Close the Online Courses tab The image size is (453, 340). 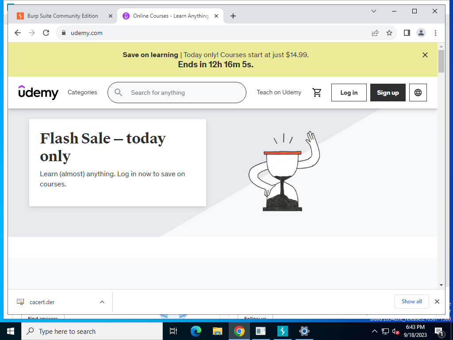point(216,16)
